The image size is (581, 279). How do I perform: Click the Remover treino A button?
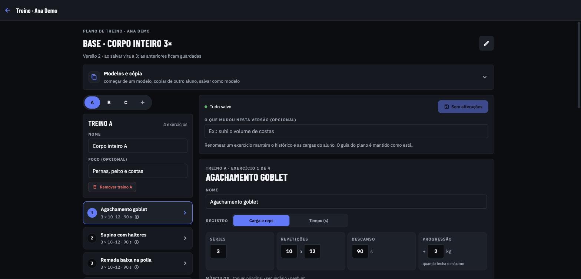(x=112, y=187)
